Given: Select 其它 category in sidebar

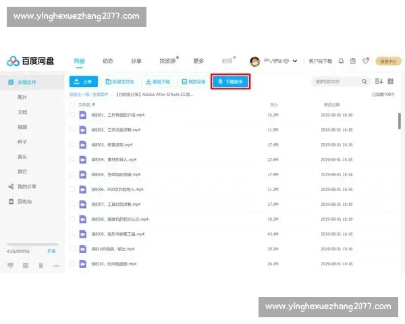Looking at the screenshot, I should [x=22, y=172].
